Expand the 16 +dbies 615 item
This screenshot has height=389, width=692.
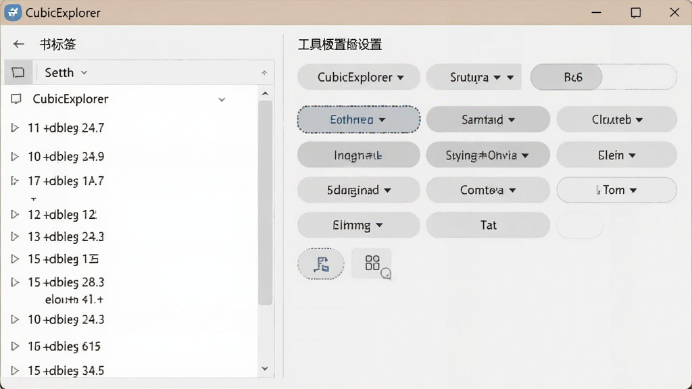point(15,346)
